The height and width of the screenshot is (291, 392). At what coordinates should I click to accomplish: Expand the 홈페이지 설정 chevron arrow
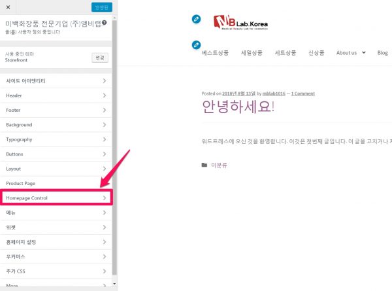coord(105,242)
